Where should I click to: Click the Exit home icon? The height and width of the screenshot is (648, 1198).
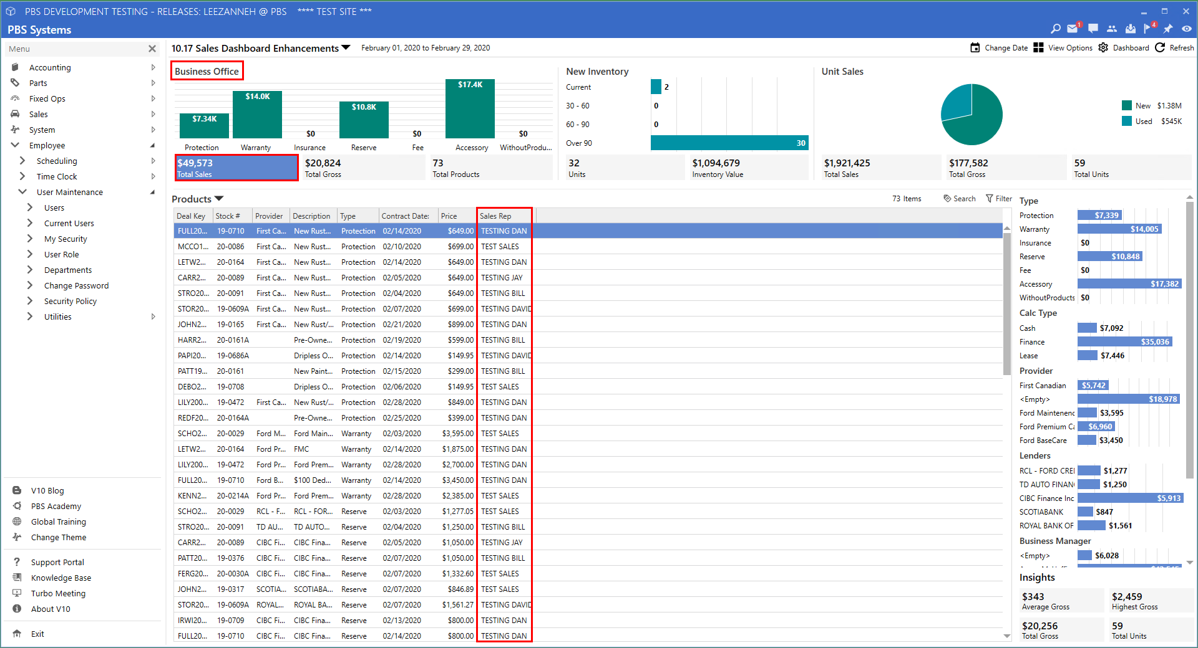pos(17,634)
